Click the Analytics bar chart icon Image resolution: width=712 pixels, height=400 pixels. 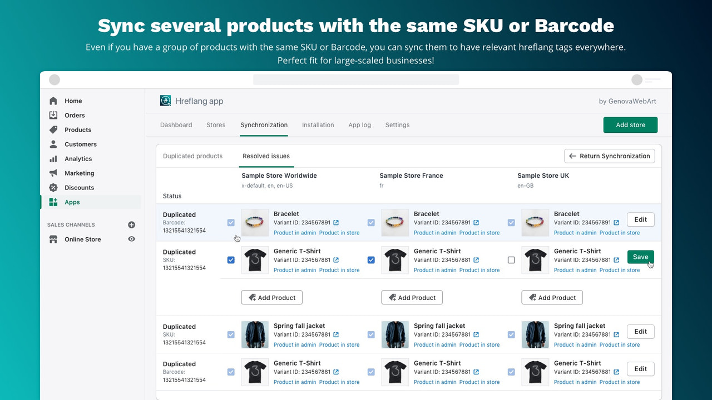tap(53, 158)
